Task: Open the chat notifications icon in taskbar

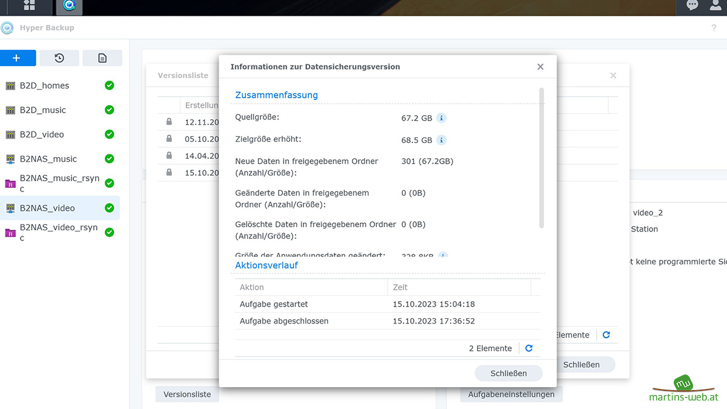Action: tap(692, 5)
